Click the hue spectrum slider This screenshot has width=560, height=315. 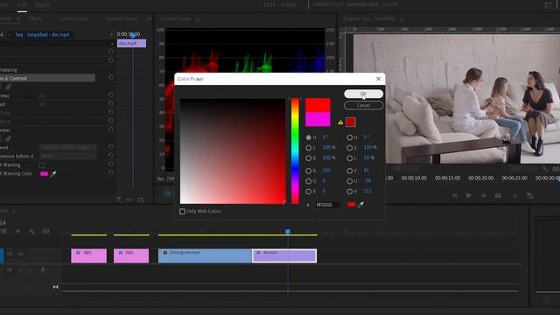(295, 151)
